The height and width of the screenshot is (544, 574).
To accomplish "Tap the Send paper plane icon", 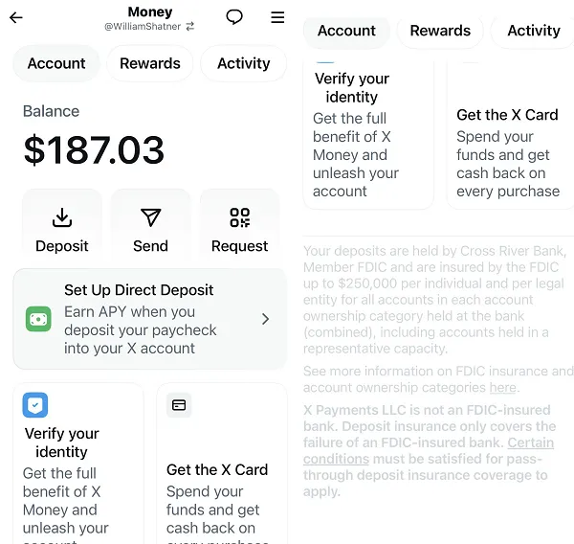I will click(x=150, y=217).
